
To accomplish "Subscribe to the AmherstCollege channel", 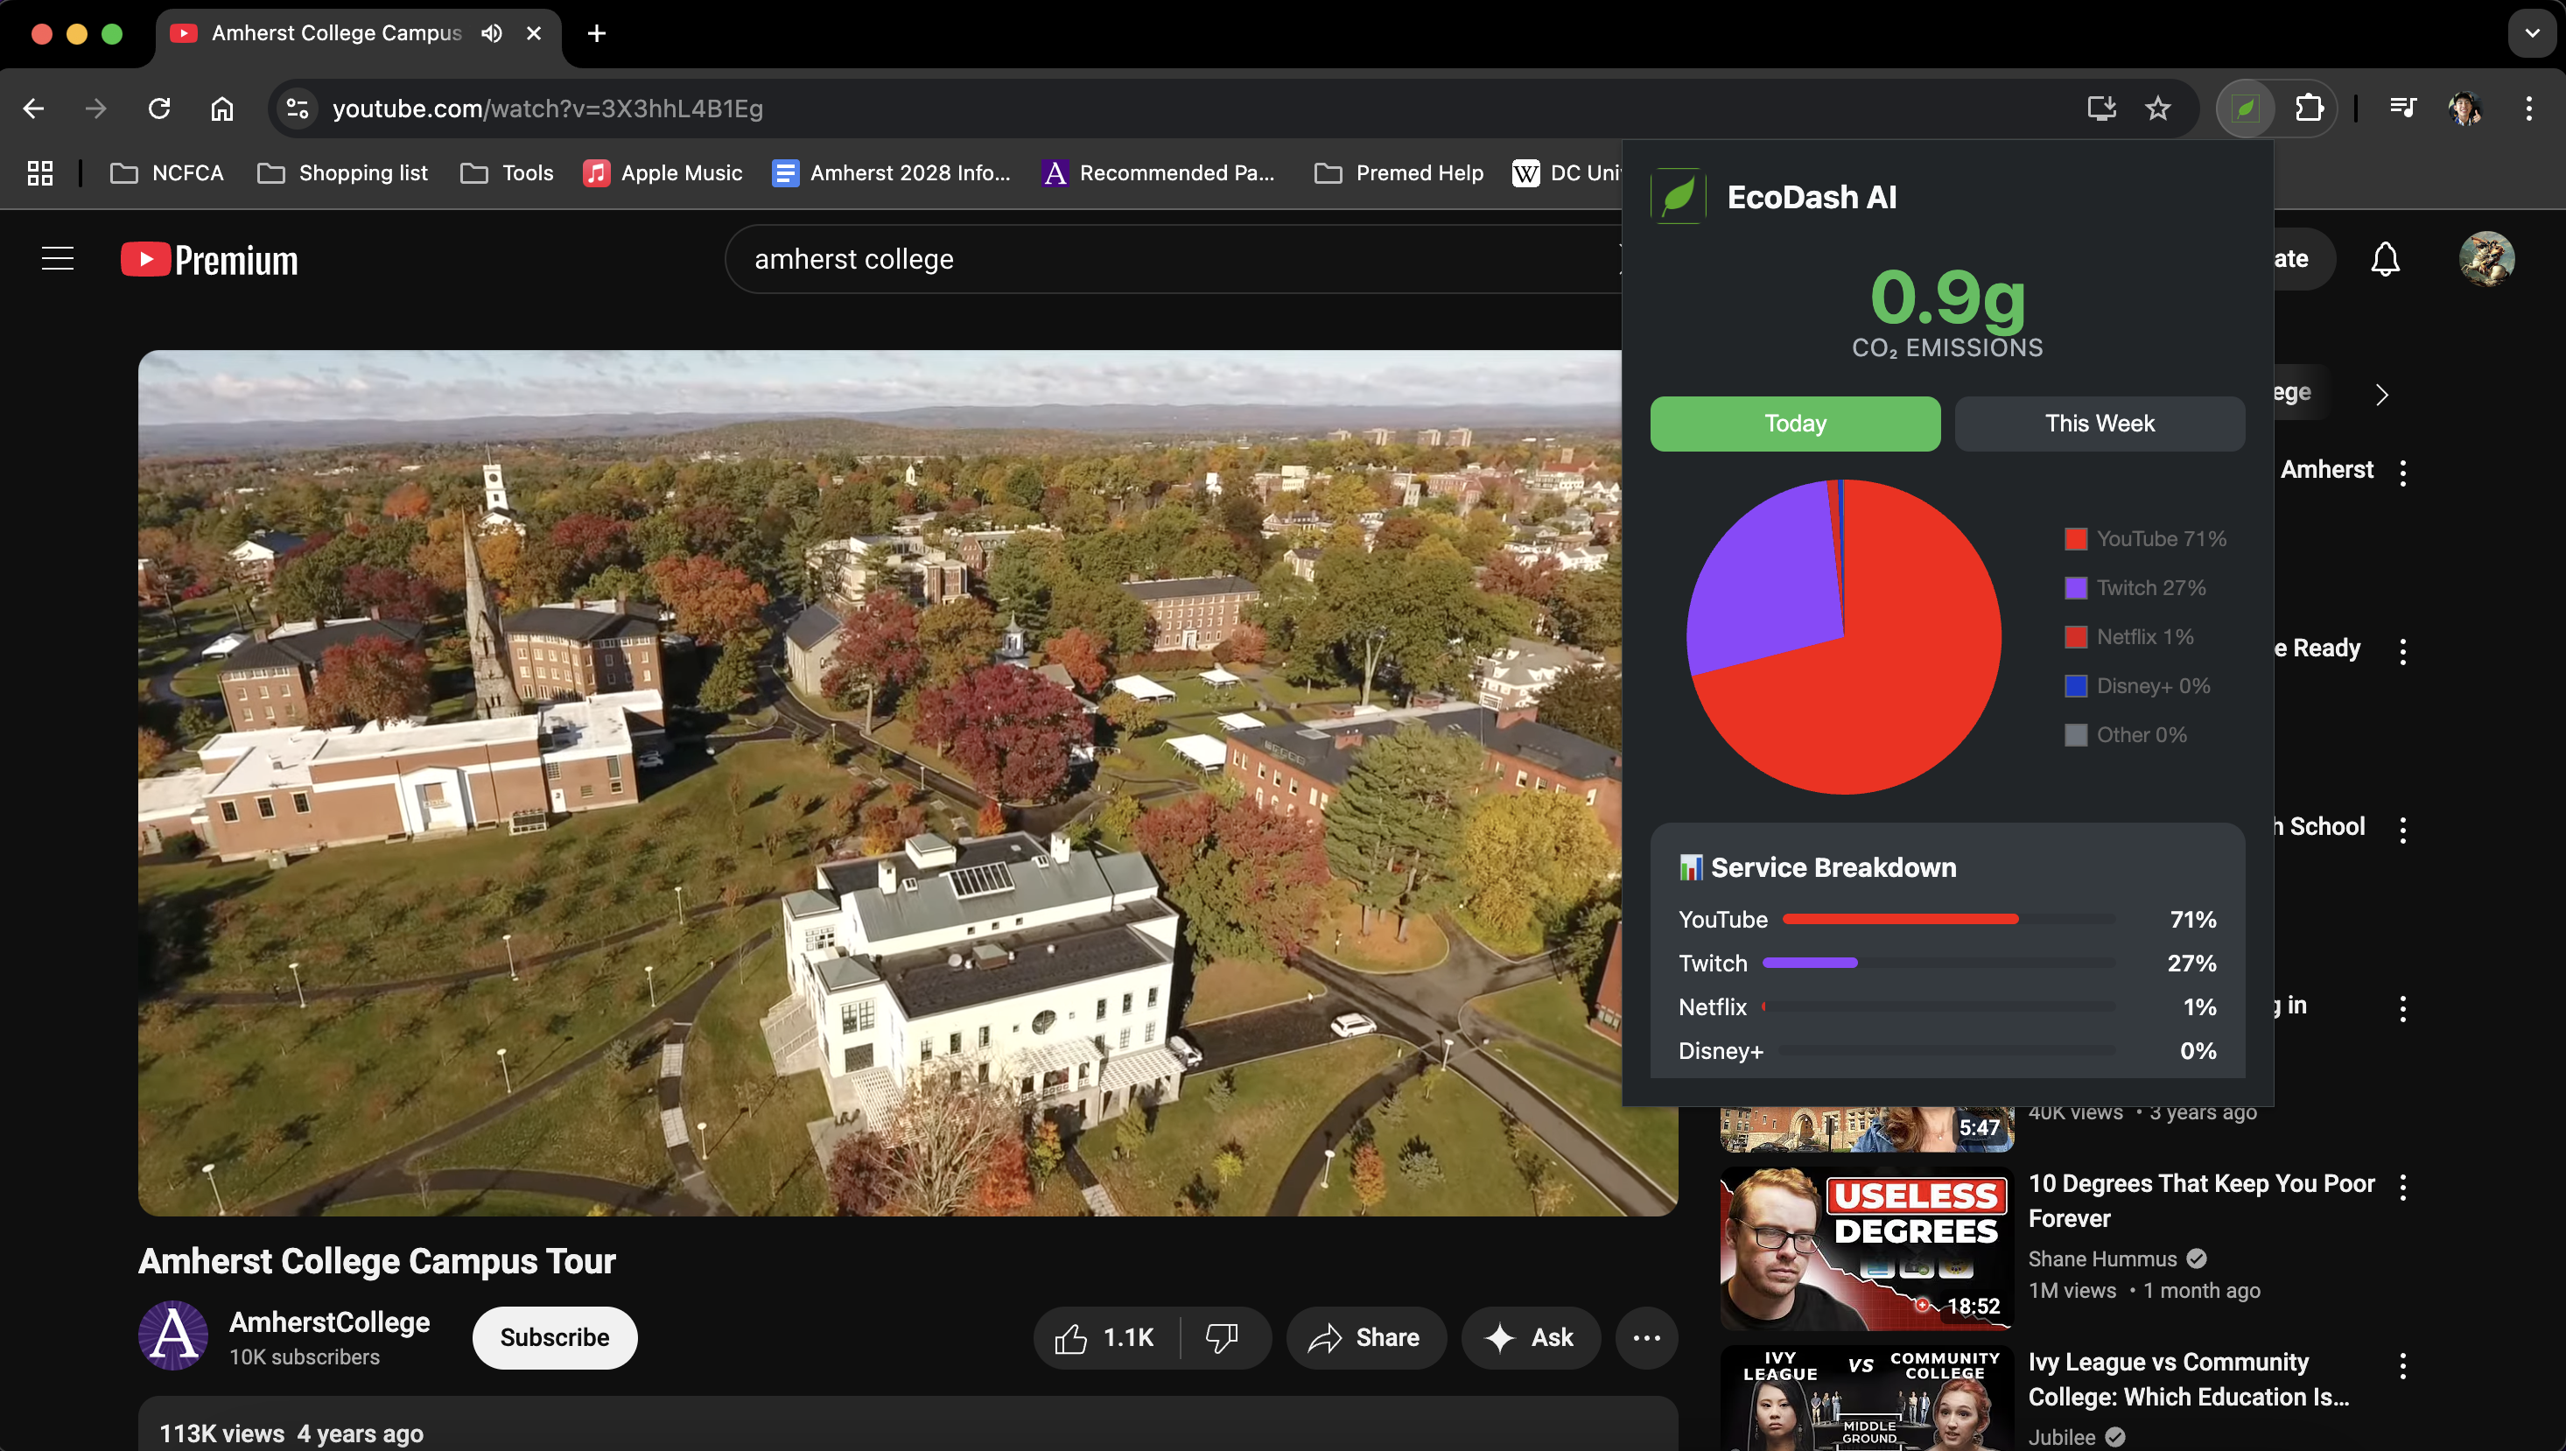I will tap(554, 1337).
